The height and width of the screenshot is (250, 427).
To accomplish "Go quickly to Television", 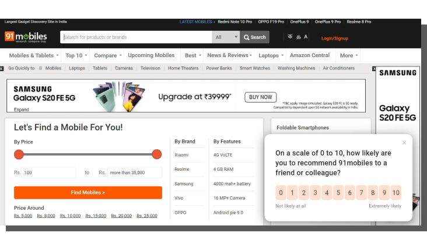I will click(150, 68).
